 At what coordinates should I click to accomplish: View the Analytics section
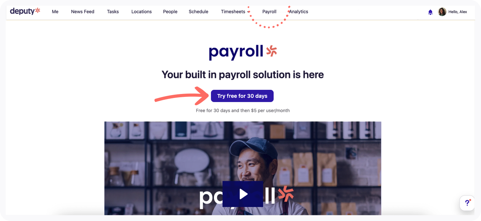(299, 11)
